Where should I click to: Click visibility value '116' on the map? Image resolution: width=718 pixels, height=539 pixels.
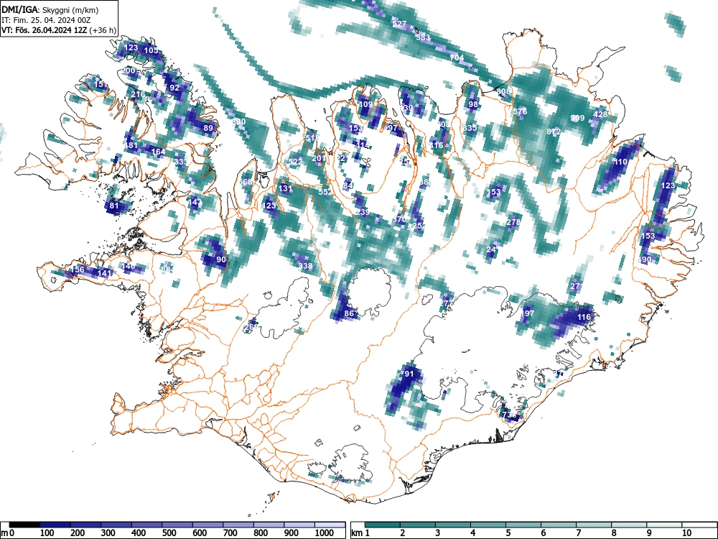point(584,317)
